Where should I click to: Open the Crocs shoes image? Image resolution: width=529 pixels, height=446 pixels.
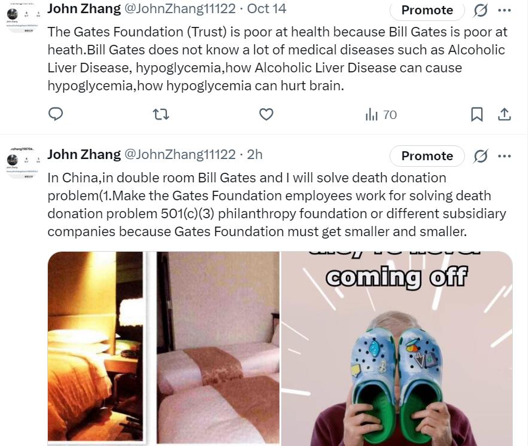(397, 349)
